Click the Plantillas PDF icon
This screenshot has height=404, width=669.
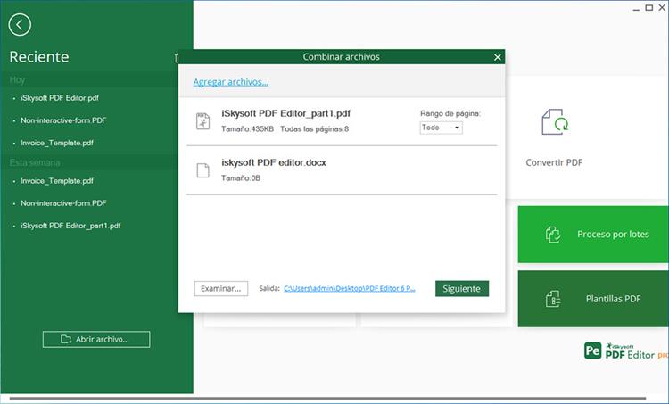[x=552, y=299]
